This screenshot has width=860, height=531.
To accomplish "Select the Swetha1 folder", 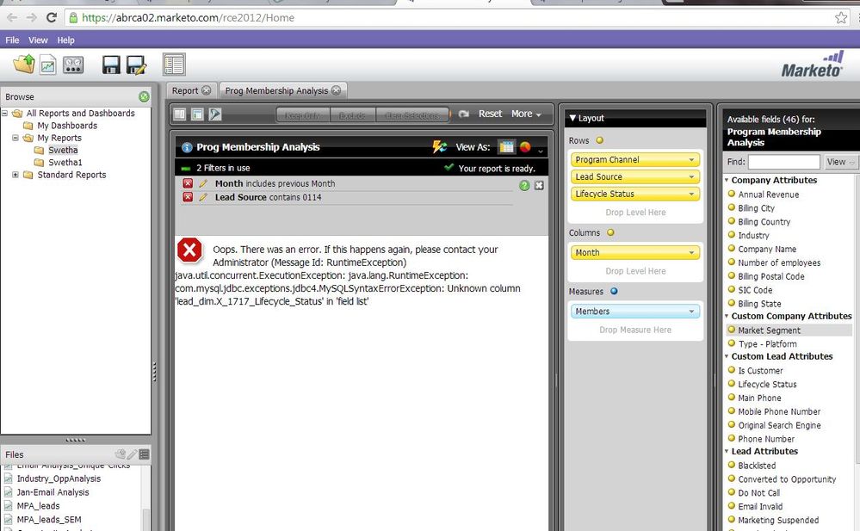I will pyautogui.click(x=65, y=163).
